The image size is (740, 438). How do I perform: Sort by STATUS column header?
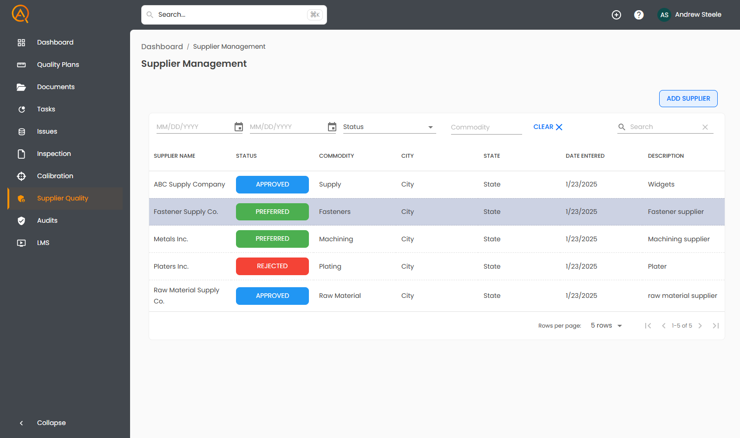246,156
